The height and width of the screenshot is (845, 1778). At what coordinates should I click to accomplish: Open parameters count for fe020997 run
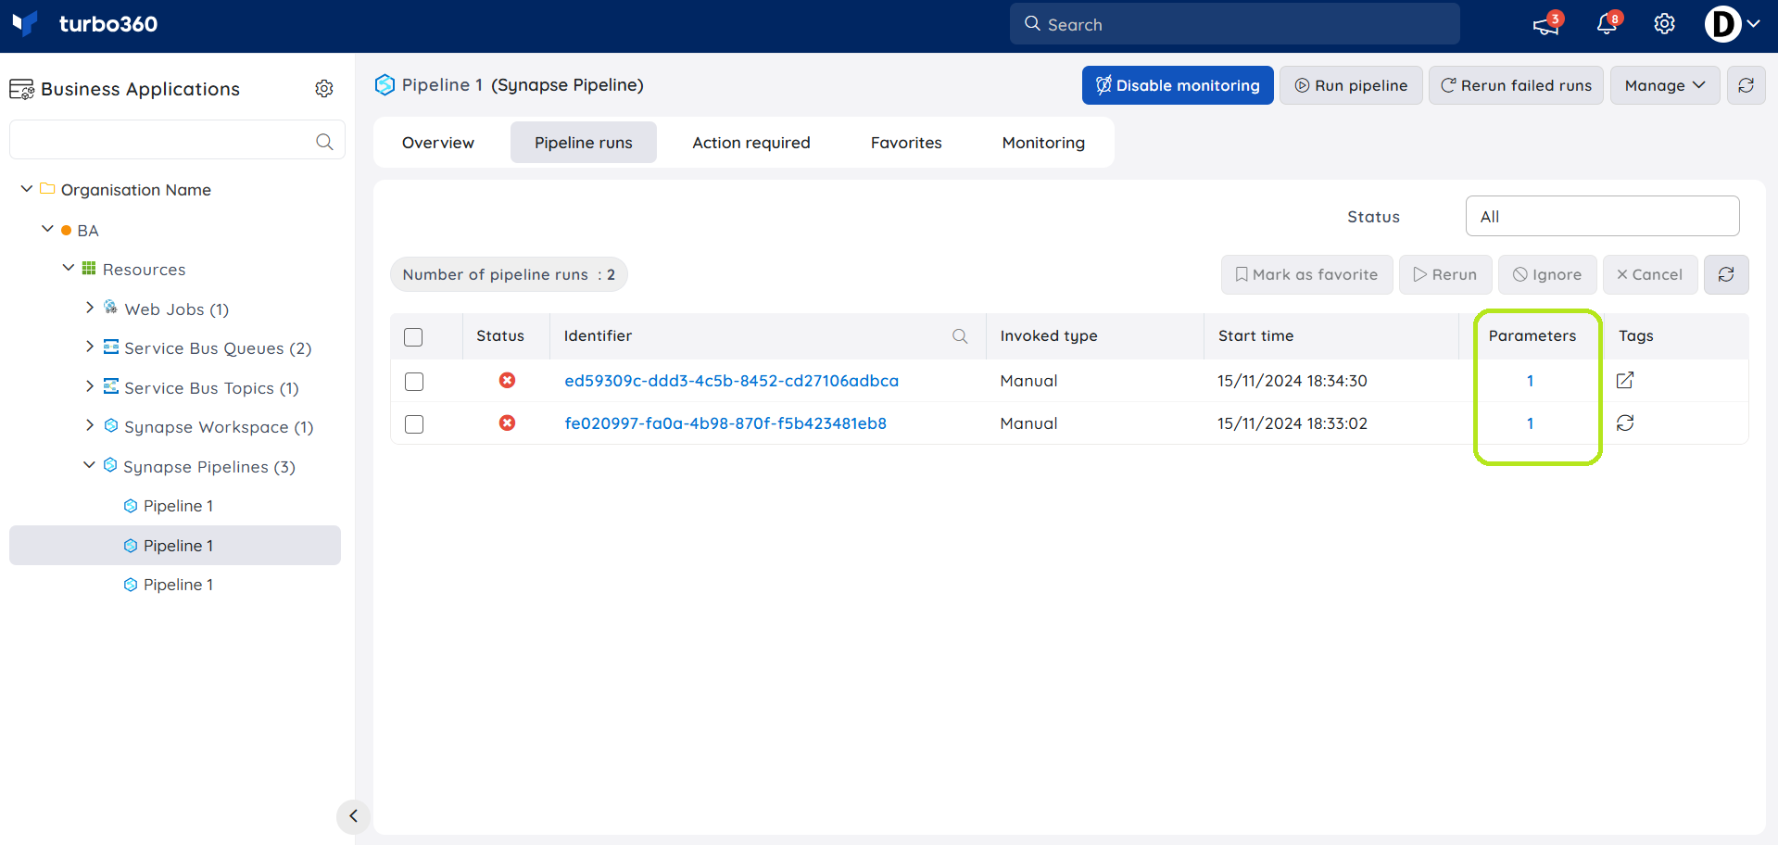coord(1530,423)
